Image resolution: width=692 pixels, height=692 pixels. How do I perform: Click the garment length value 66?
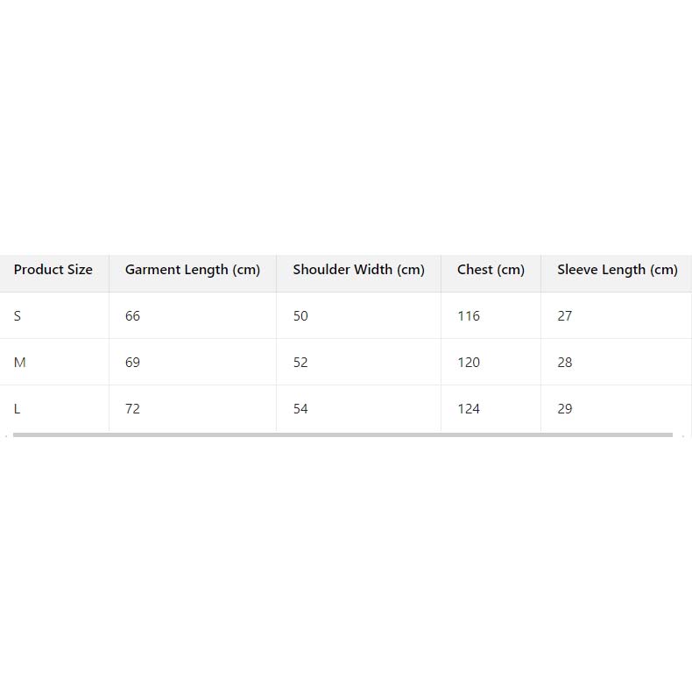[132, 316]
